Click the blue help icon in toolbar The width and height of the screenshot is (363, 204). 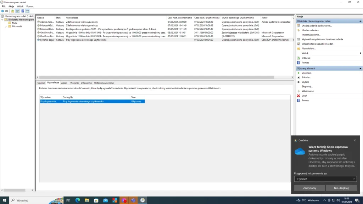pos(23,11)
